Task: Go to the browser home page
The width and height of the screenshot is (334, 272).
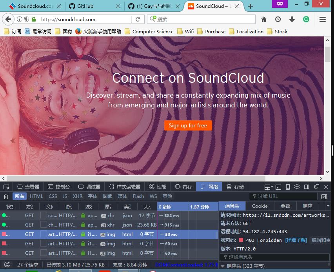Action: pyautogui.click(x=264, y=18)
